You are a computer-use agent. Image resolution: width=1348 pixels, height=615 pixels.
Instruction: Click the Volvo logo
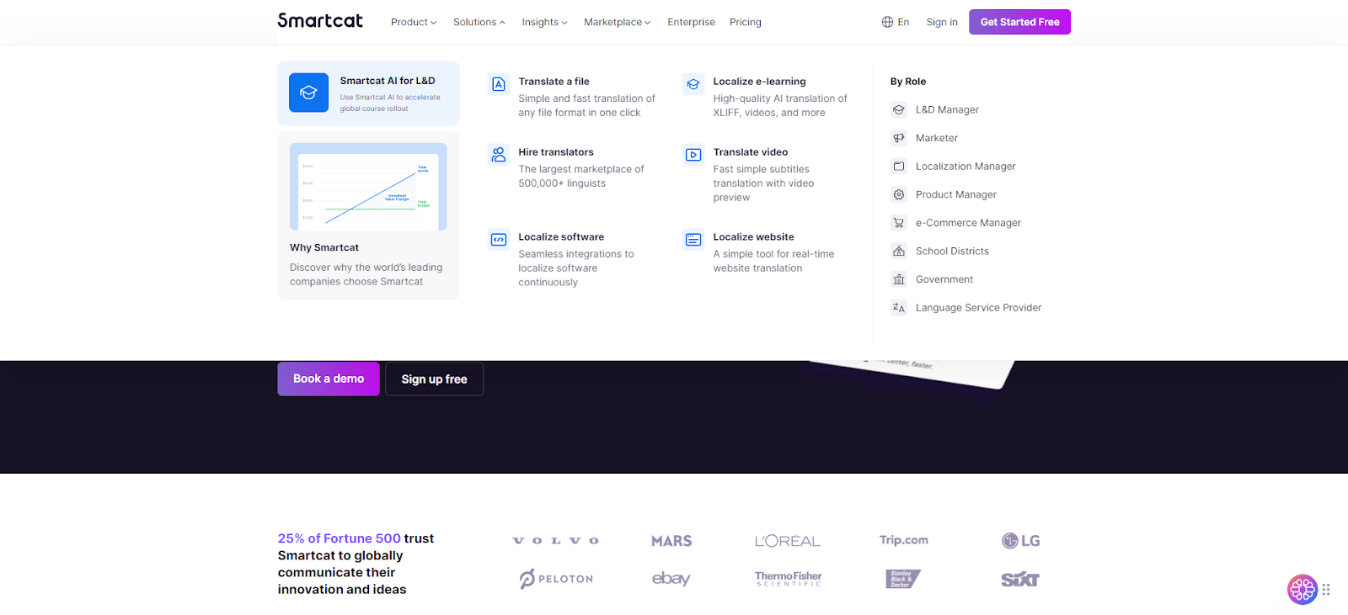coord(556,541)
